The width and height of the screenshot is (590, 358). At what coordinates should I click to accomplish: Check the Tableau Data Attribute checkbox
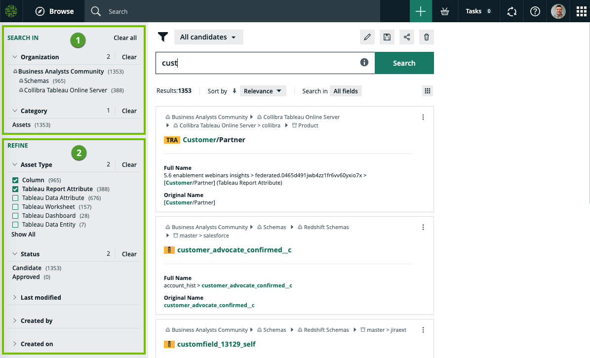click(15, 198)
